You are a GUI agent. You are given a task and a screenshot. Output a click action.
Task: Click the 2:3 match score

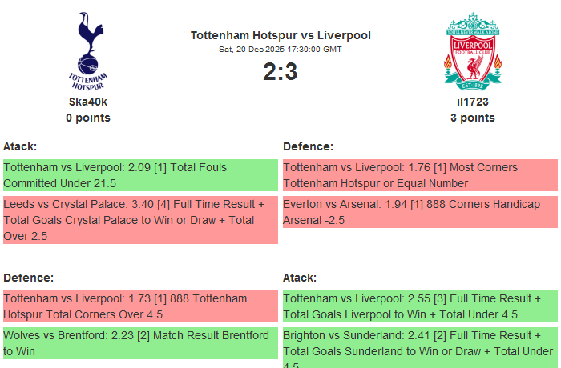[x=280, y=72]
